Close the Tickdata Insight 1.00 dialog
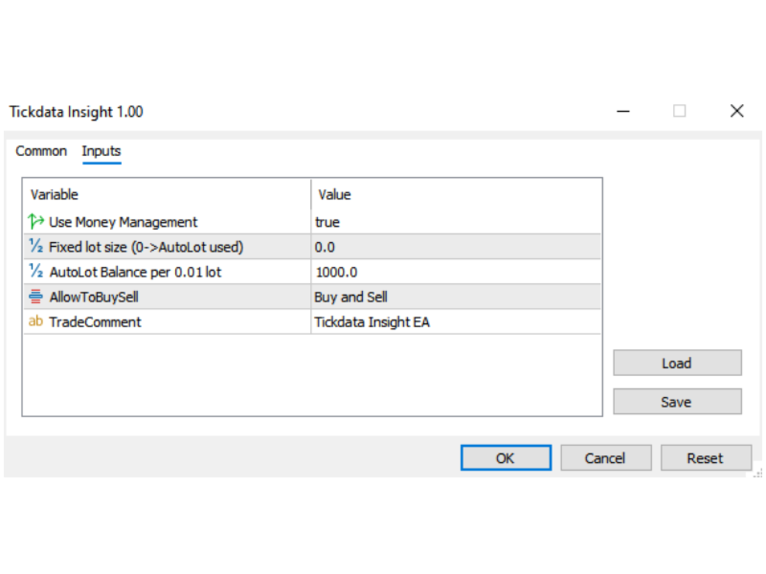The height and width of the screenshot is (574, 766). (x=736, y=111)
